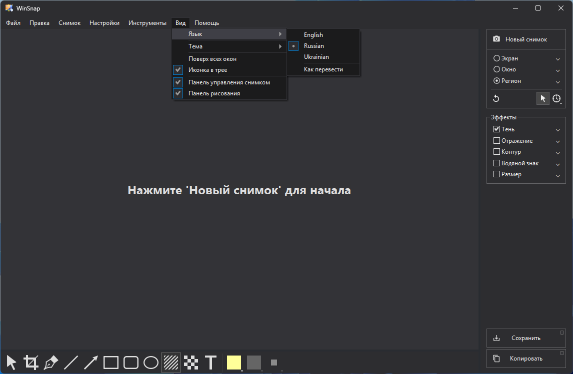Toggle the include cursor icon
The height and width of the screenshot is (374, 573).
[x=542, y=98]
